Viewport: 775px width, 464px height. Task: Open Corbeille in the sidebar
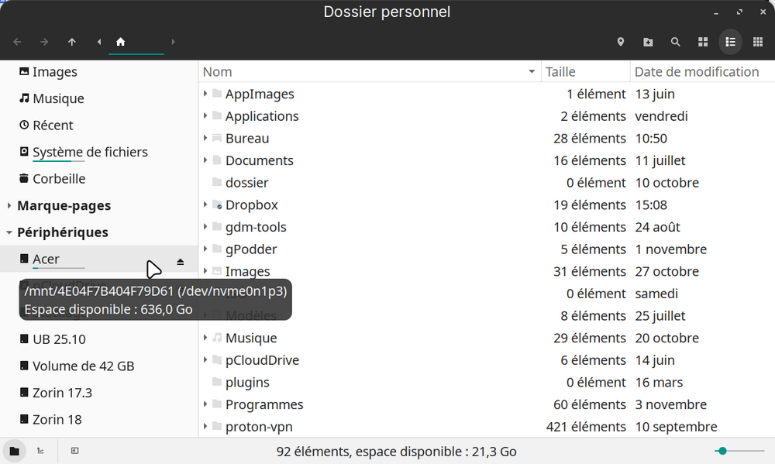[59, 179]
